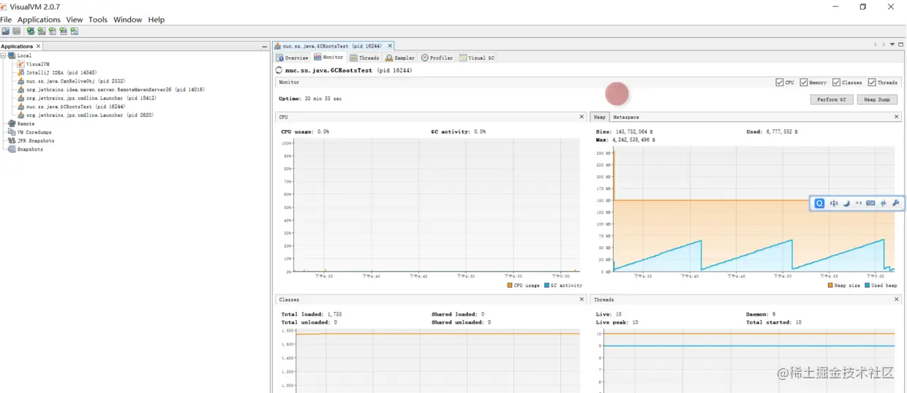Click the orange CPU usage legend swatch
This screenshot has width=907, height=393.
[510, 286]
